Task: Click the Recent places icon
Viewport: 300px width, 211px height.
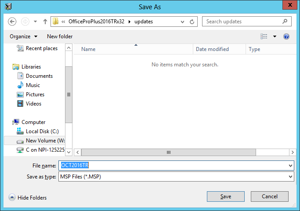Action: [x=20, y=48]
